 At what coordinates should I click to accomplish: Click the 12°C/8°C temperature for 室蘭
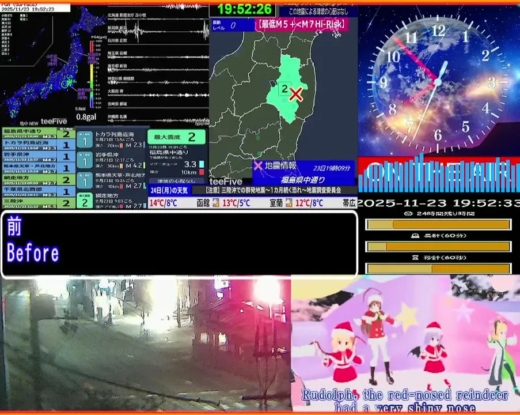(x=309, y=203)
